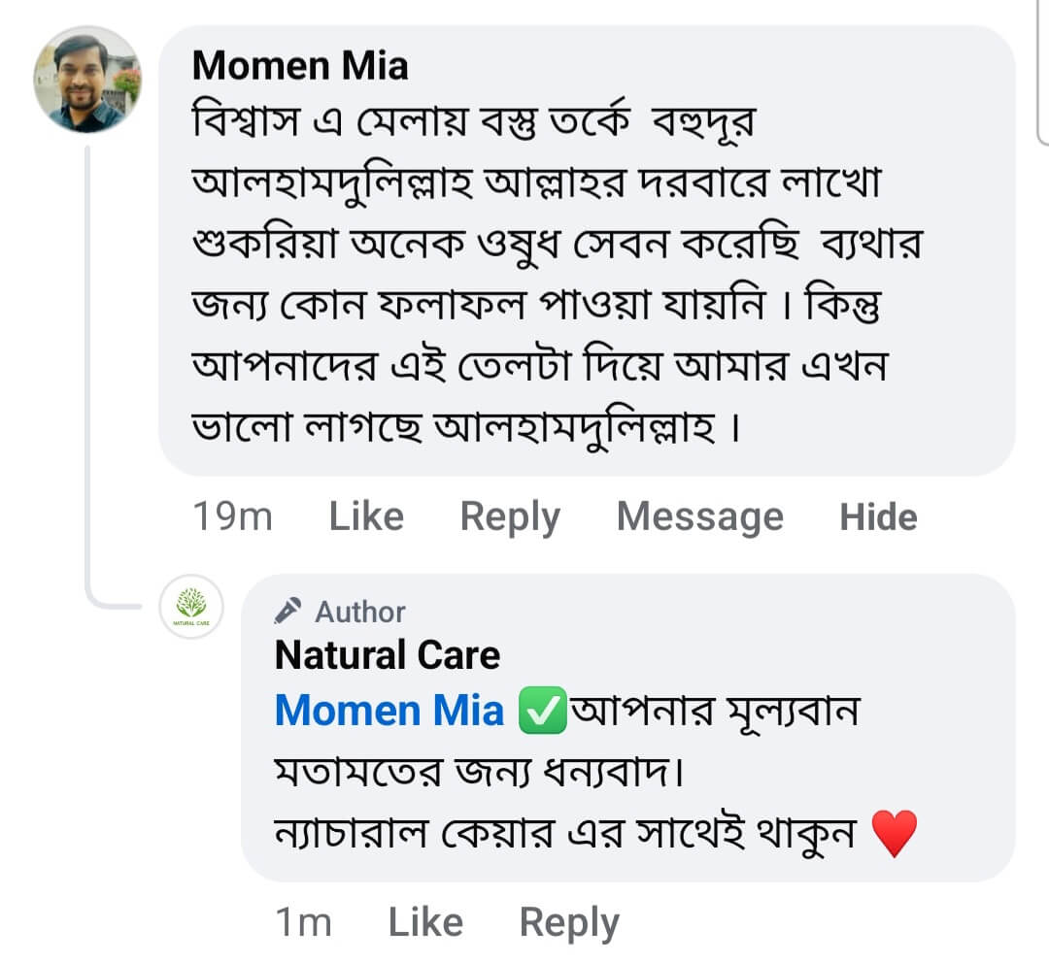Click the red heart emoji

point(894,835)
